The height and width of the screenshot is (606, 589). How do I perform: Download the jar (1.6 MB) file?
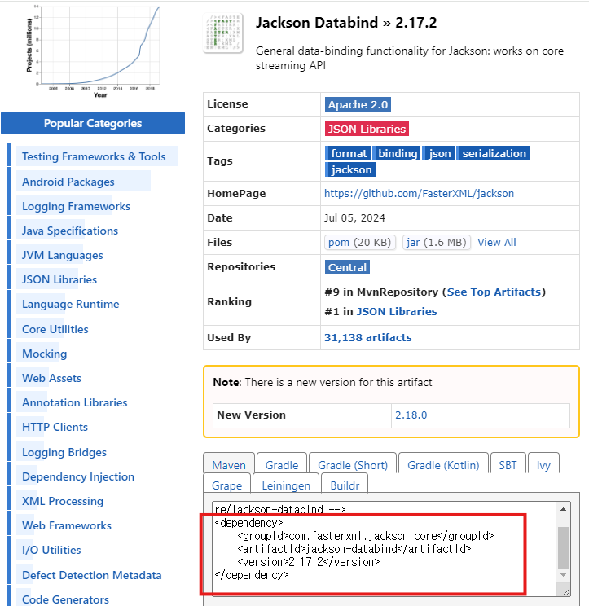[x=437, y=243]
